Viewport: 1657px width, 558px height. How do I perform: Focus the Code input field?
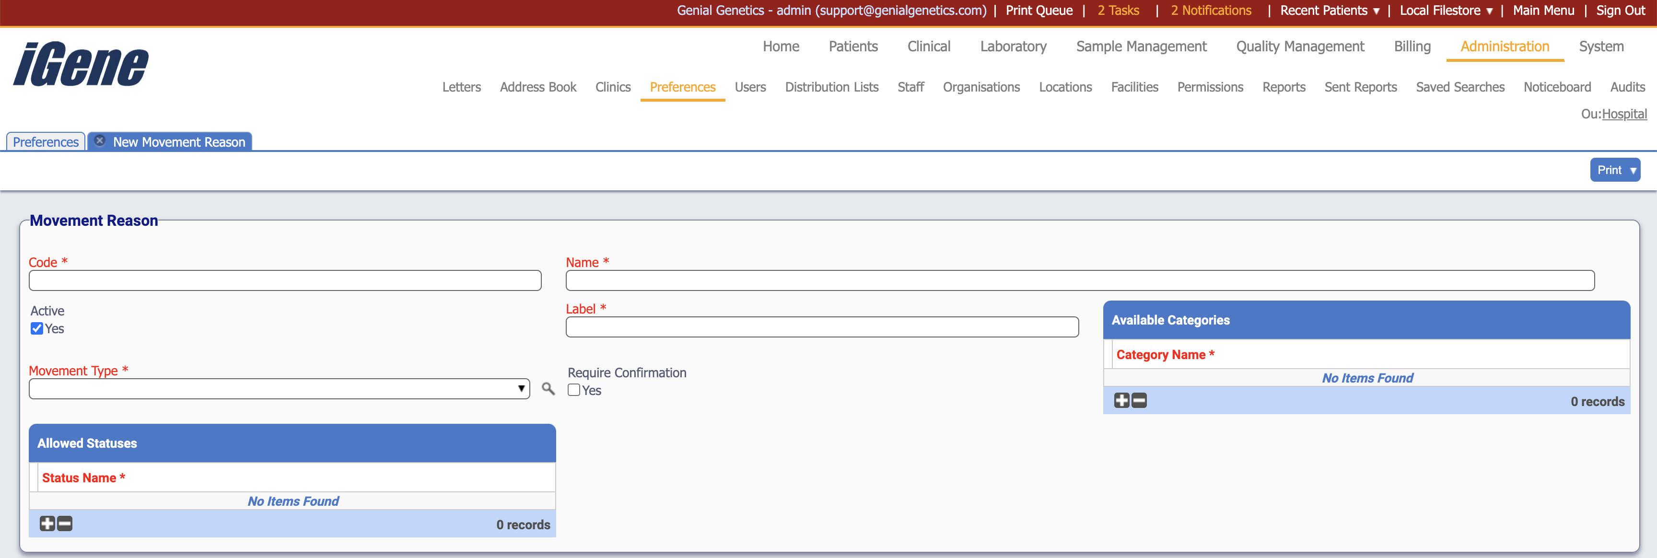coord(285,280)
